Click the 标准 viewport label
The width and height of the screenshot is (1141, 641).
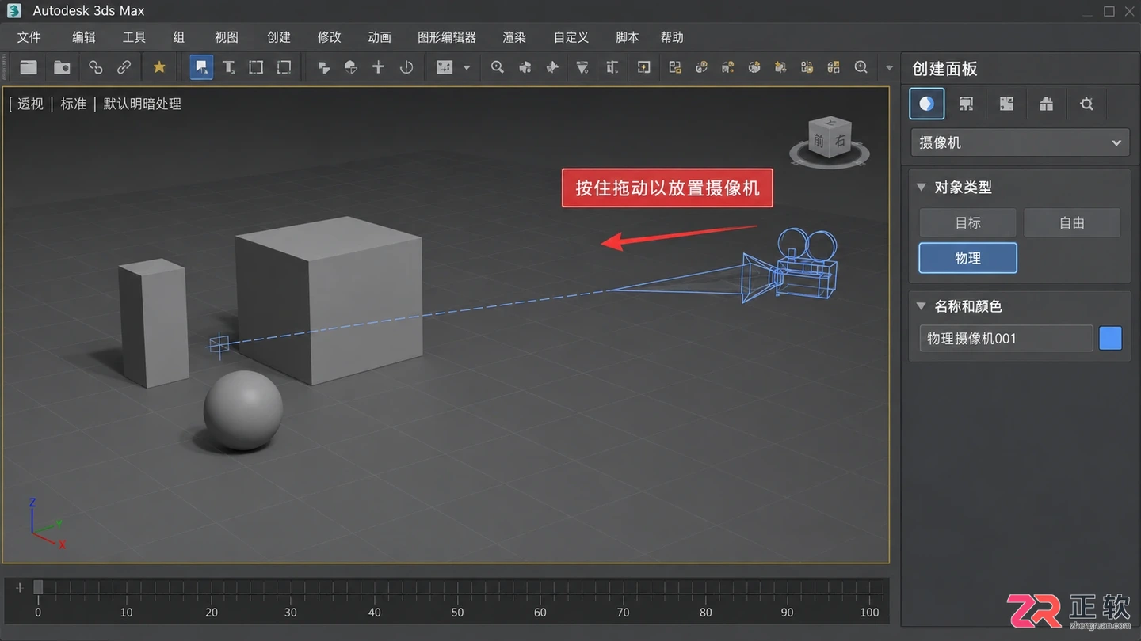coord(74,104)
